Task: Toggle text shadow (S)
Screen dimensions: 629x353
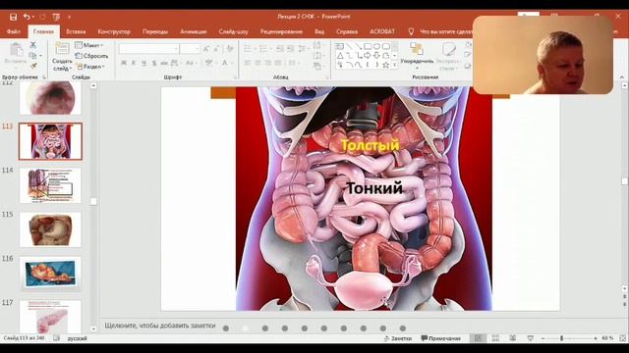Action: pos(153,63)
